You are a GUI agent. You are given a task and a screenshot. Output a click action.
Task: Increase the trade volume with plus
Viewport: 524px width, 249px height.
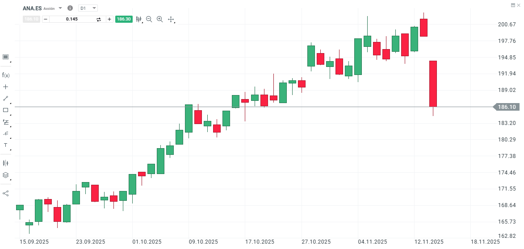109,19
